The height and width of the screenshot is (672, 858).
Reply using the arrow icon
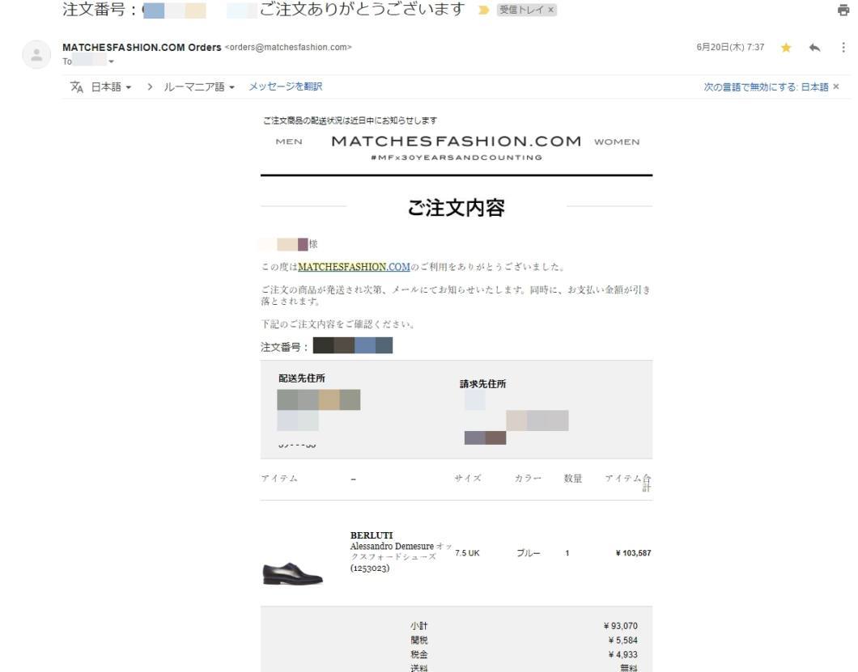(815, 48)
